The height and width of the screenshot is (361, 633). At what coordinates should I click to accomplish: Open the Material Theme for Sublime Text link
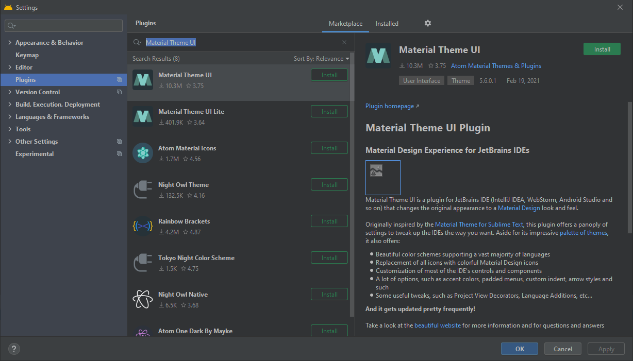pyautogui.click(x=479, y=225)
